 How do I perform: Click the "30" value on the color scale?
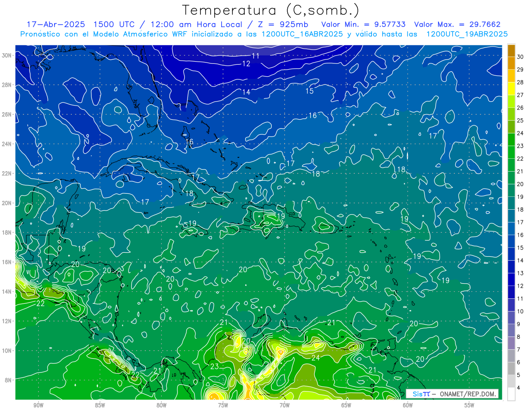[520, 57]
